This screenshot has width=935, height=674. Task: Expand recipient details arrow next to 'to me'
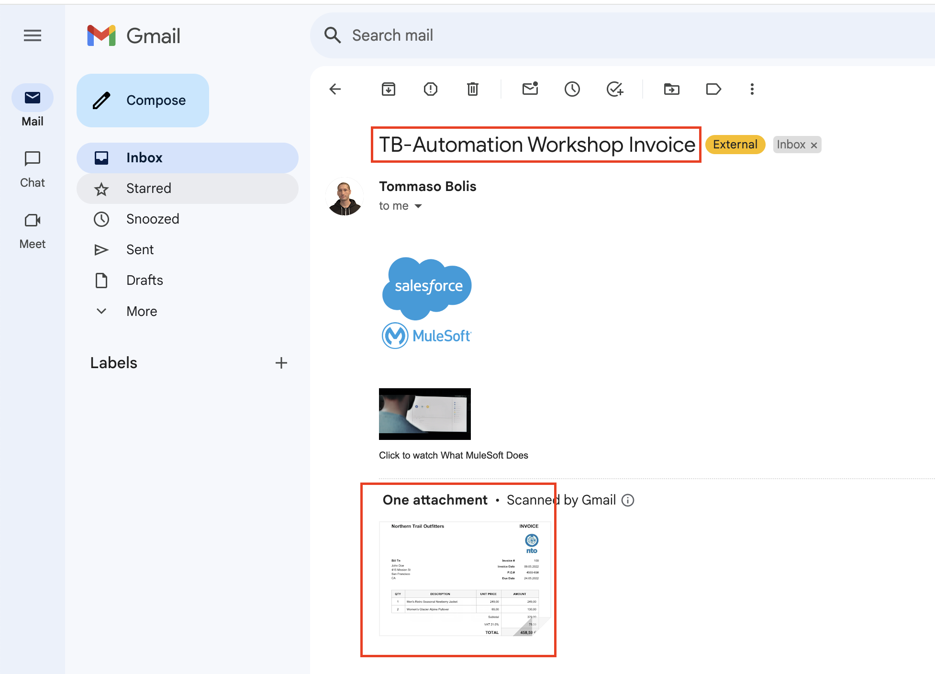[418, 206]
